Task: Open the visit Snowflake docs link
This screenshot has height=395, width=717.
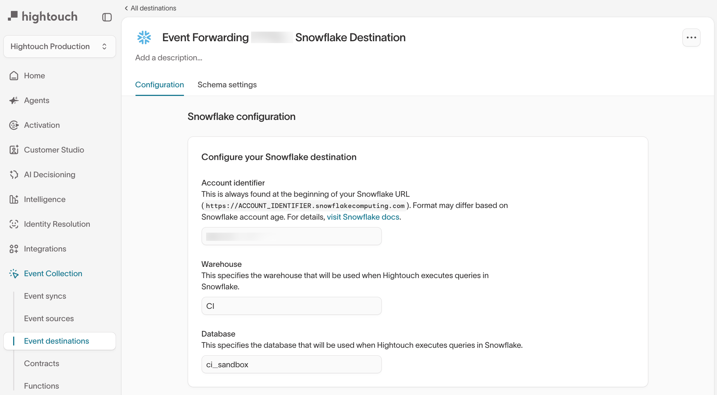Action: pos(363,217)
